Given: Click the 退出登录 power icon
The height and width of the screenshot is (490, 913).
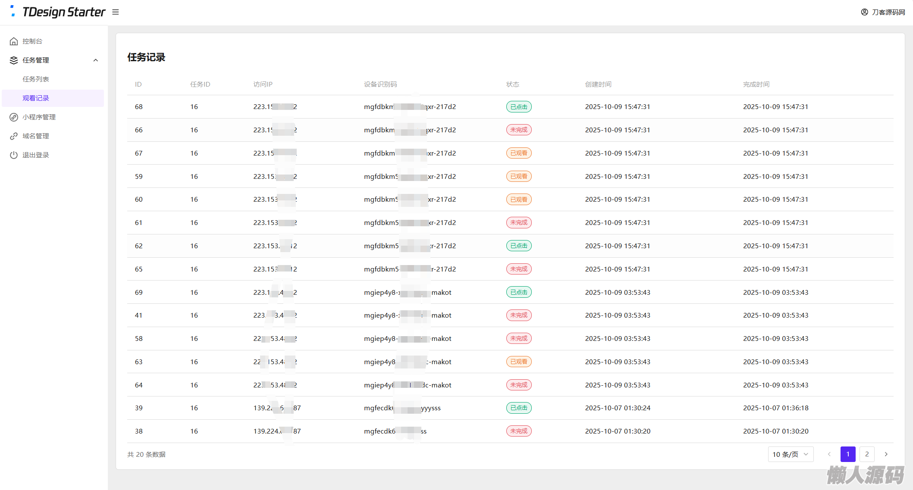Looking at the screenshot, I should [x=14, y=155].
